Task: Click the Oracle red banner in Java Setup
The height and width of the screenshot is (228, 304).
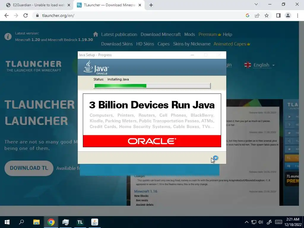Action: [x=152, y=141]
